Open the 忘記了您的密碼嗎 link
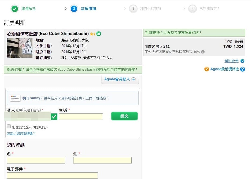 coord(21,133)
